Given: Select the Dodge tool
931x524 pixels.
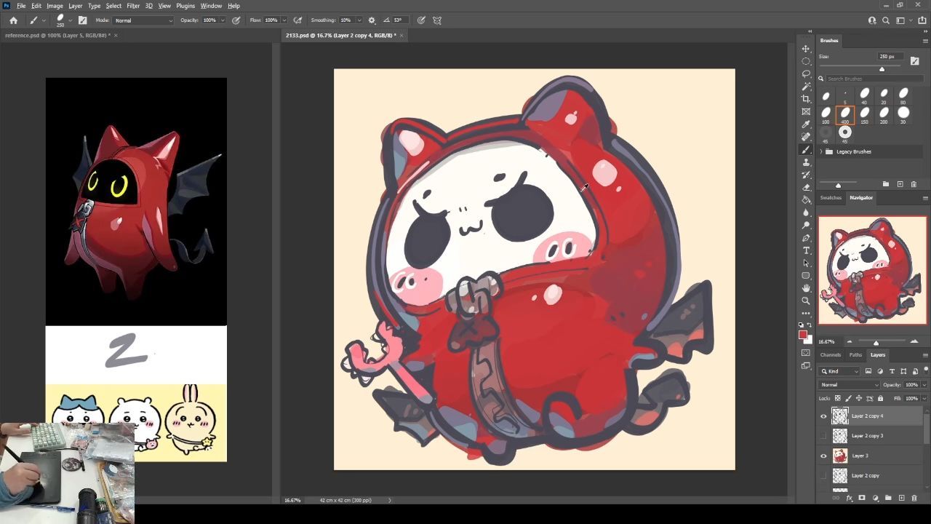Looking at the screenshot, I should pyautogui.click(x=806, y=225).
